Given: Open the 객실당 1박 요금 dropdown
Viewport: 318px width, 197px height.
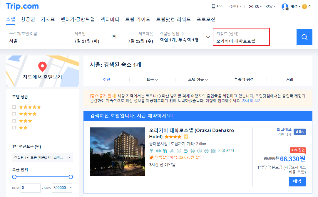Looking at the screenshot, I should click(42, 158).
